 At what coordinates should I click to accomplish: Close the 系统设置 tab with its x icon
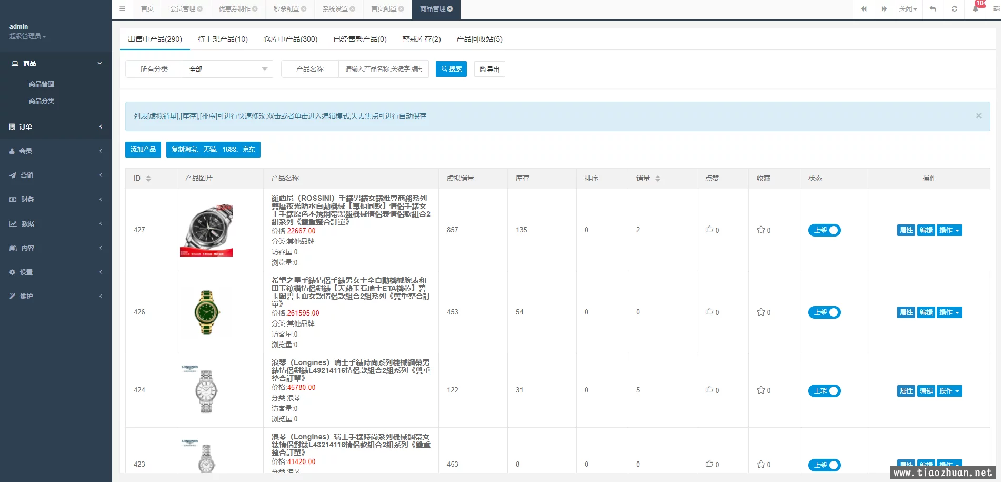pos(353,9)
